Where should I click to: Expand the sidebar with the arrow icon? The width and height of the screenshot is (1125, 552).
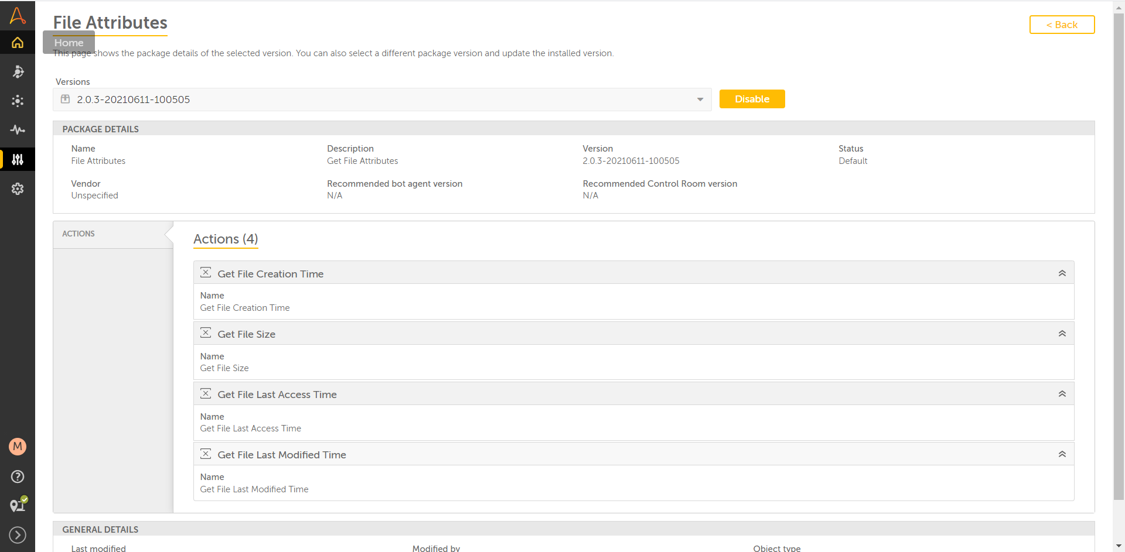(x=18, y=534)
